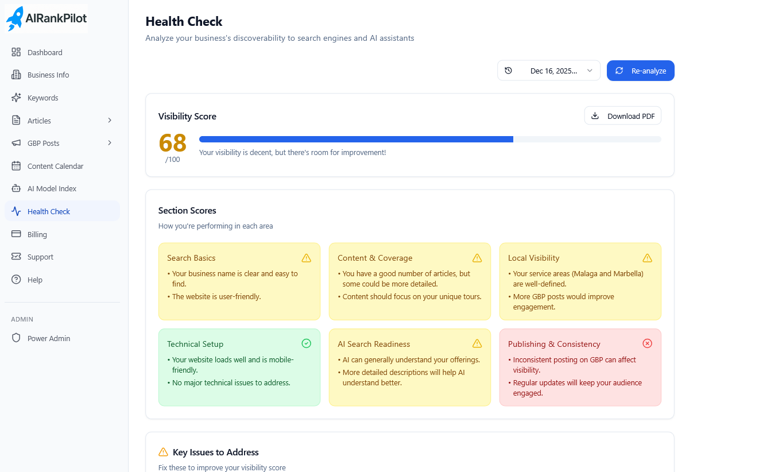
Task: Click the warning icon on AI Search Readiness
Action: pos(477,343)
